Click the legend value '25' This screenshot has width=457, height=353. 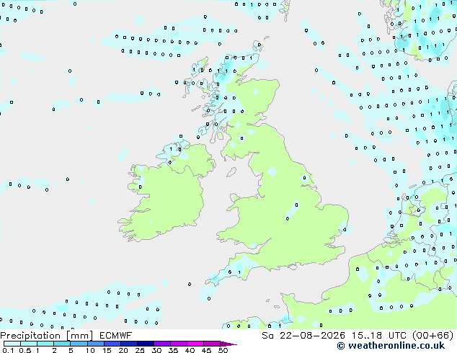(140, 350)
